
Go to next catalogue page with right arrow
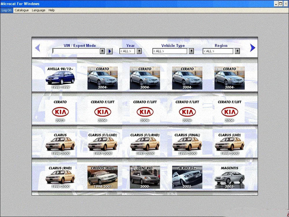253,48
